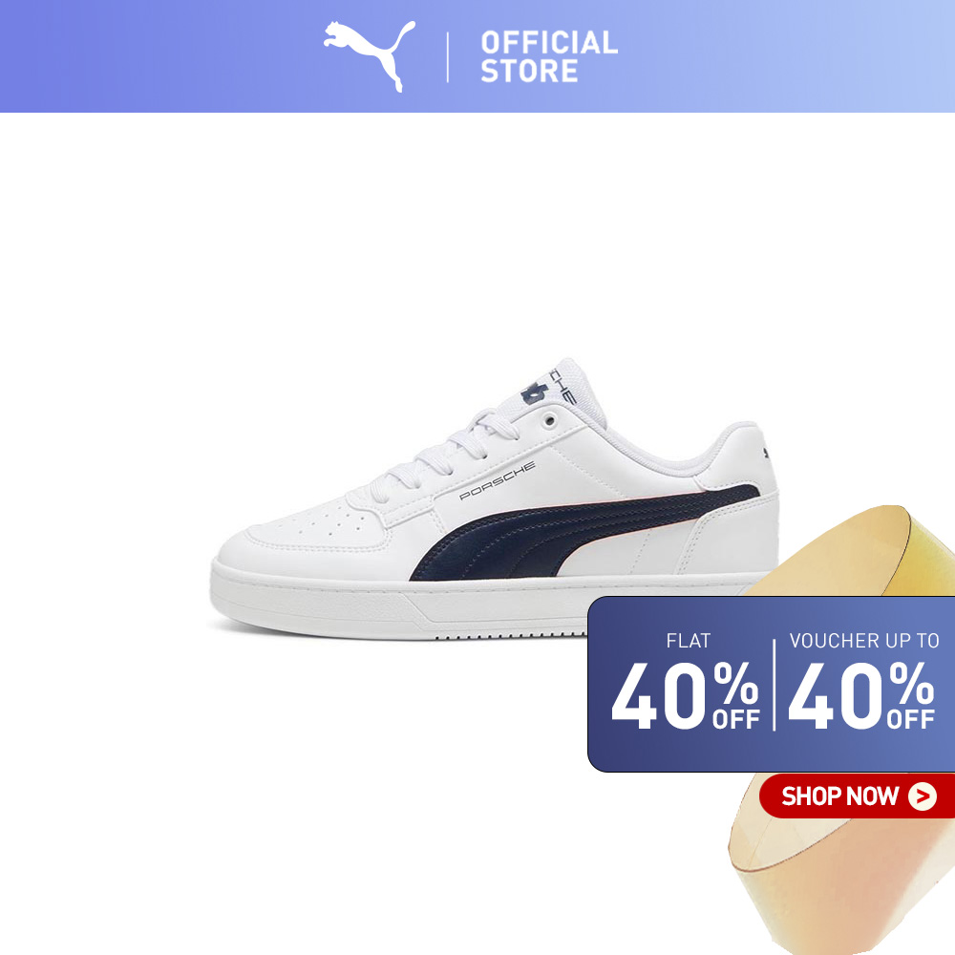
Task: Click the vertical divider in promo badge
Action: [775, 685]
